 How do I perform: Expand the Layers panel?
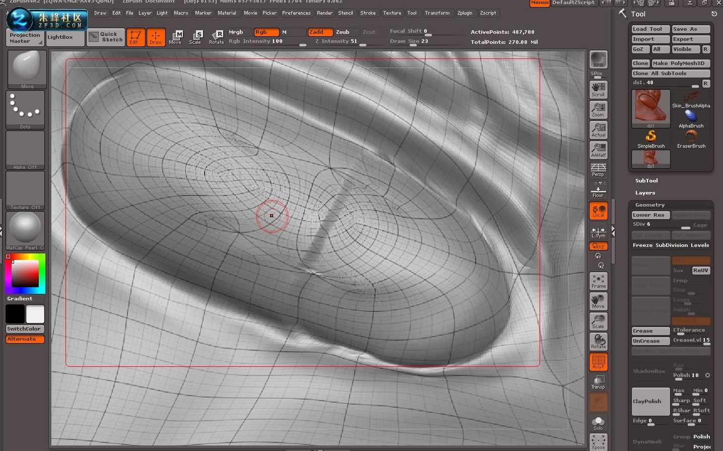[x=645, y=192]
